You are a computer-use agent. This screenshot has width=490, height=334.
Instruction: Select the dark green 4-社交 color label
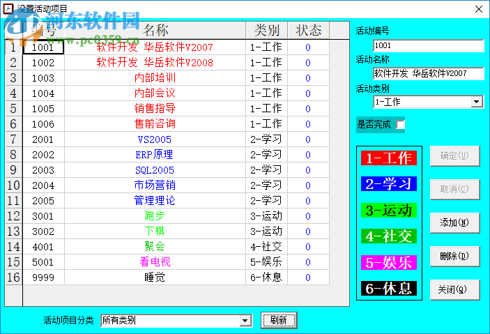coord(389,236)
